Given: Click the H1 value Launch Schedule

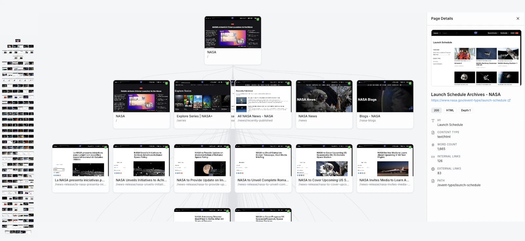Looking at the screenshot, I should click(450, 125).
